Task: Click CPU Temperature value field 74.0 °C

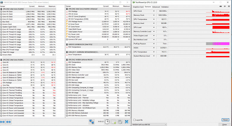Action: [x=162, y=52]
